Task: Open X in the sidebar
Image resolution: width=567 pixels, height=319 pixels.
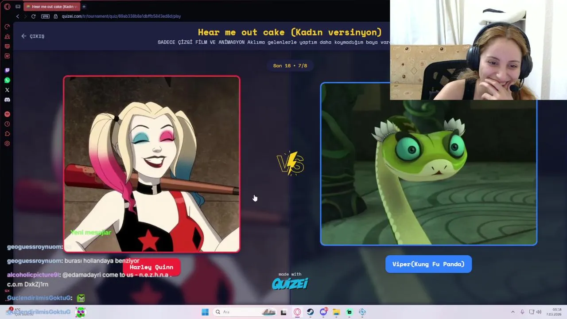Action: point(7,90)
